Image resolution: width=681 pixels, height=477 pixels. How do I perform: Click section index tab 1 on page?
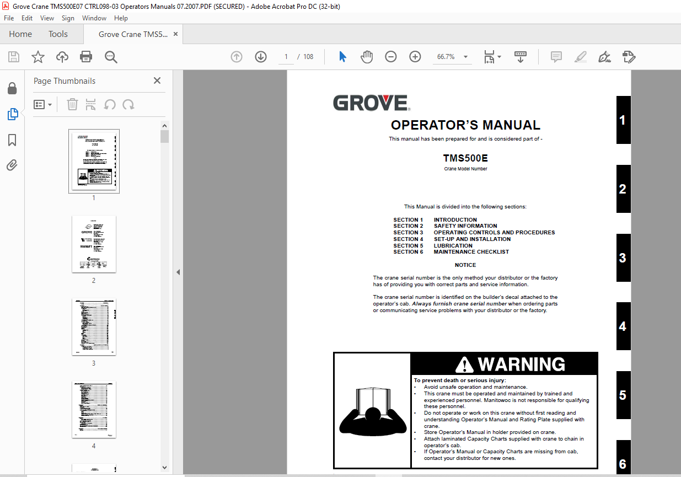point(623,120)
